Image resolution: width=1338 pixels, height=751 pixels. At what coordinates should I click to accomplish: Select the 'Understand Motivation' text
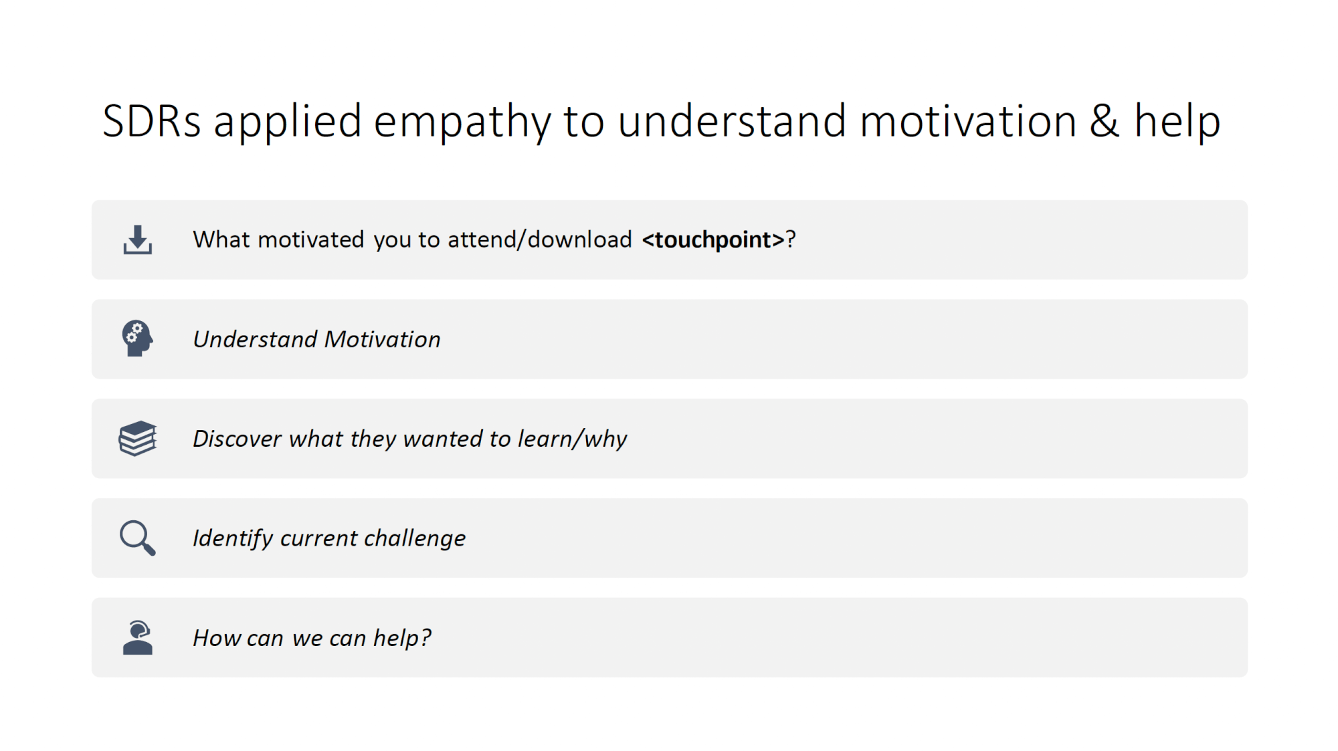pyautogui.click(x=316, y=339)
